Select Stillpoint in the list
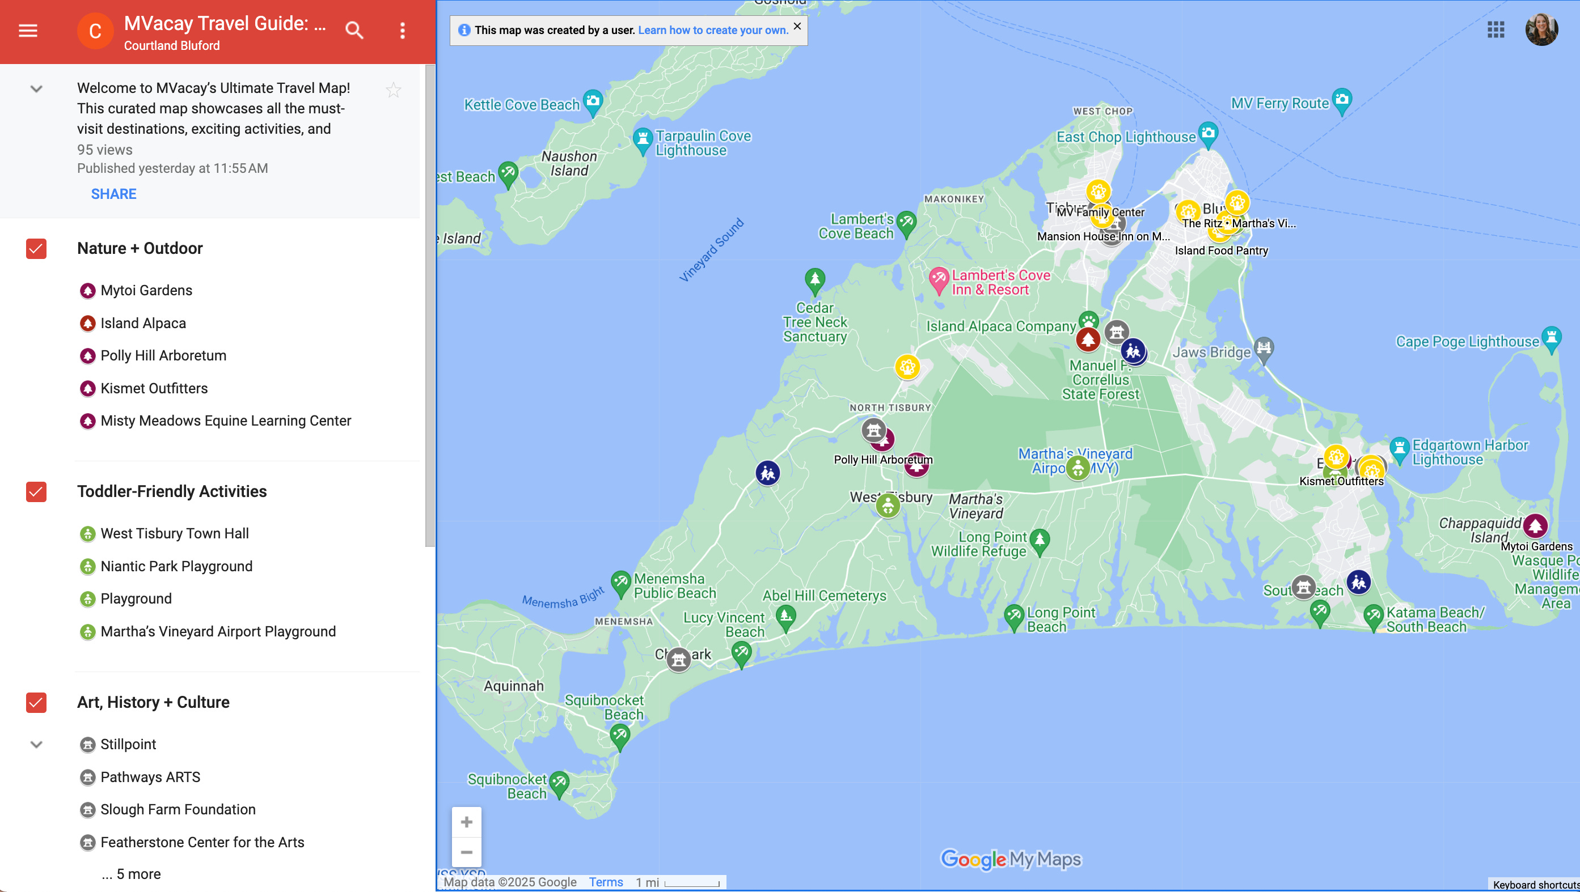Screen dimensions: 1580x892 [x=128, y=744]
